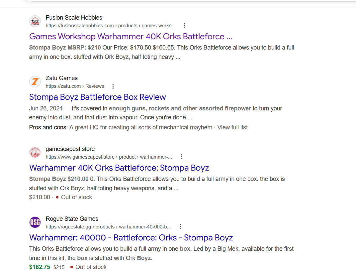Open Games Workshop Warhammer 40K Orks Battleforce link

coord(131,37)
